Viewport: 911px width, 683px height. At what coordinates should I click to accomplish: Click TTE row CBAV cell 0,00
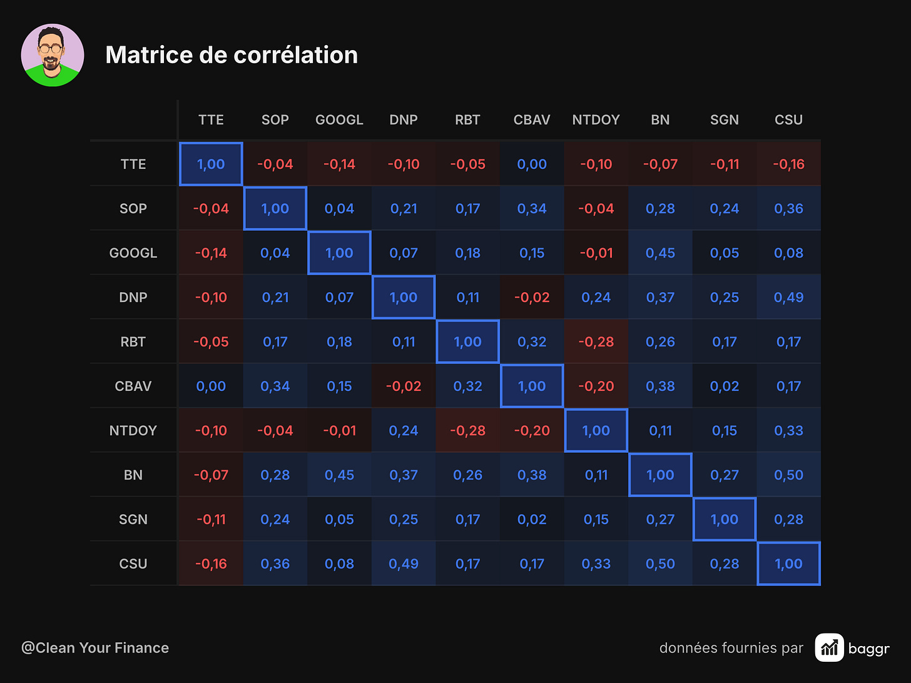coord(532,164)
